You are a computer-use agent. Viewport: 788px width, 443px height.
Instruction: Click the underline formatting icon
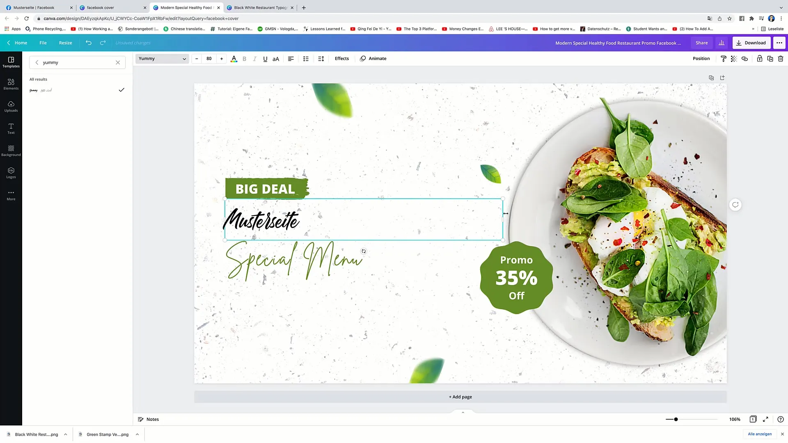(x=265, y=58)
